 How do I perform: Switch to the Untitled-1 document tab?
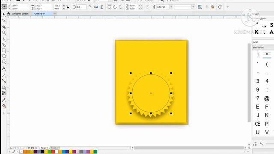pos(40,14)
